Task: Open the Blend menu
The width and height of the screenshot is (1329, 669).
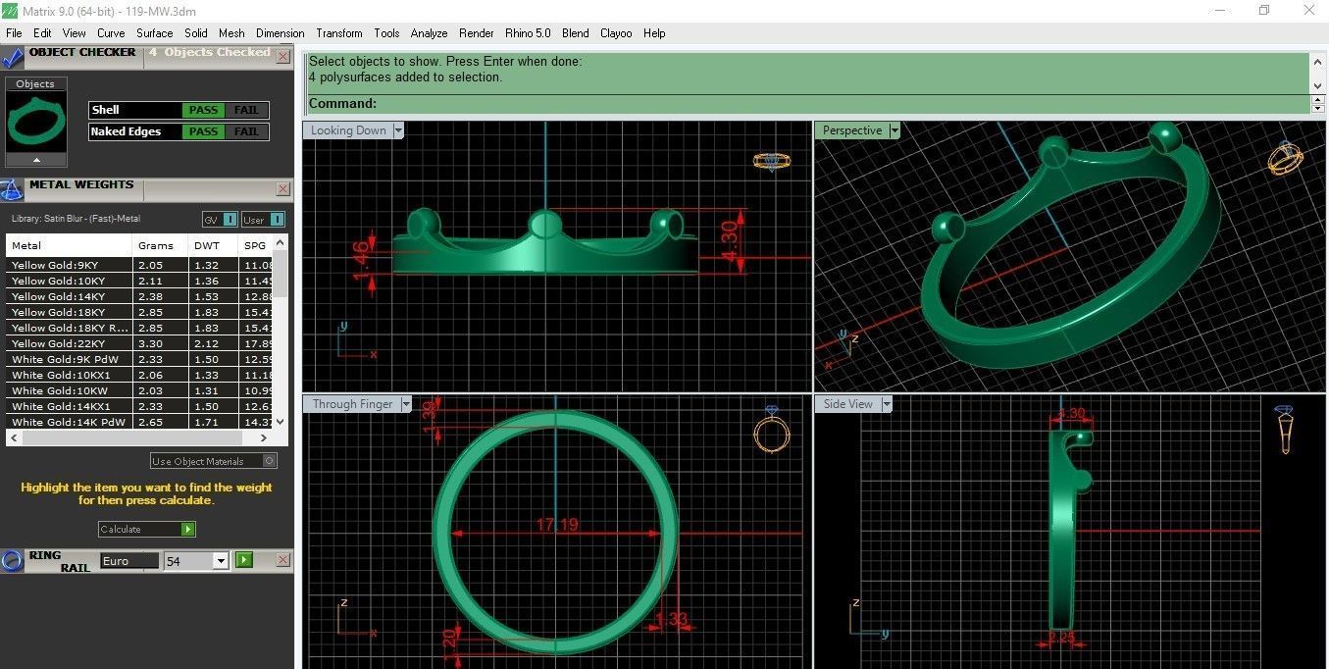Action: (x=576, y=33)
